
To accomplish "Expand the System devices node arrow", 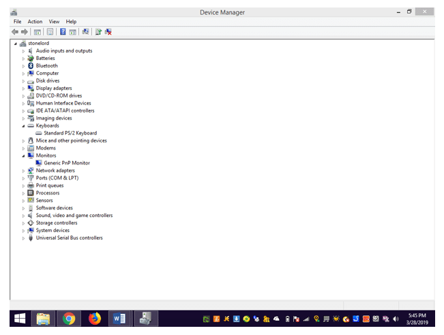I will coord(23,231).
